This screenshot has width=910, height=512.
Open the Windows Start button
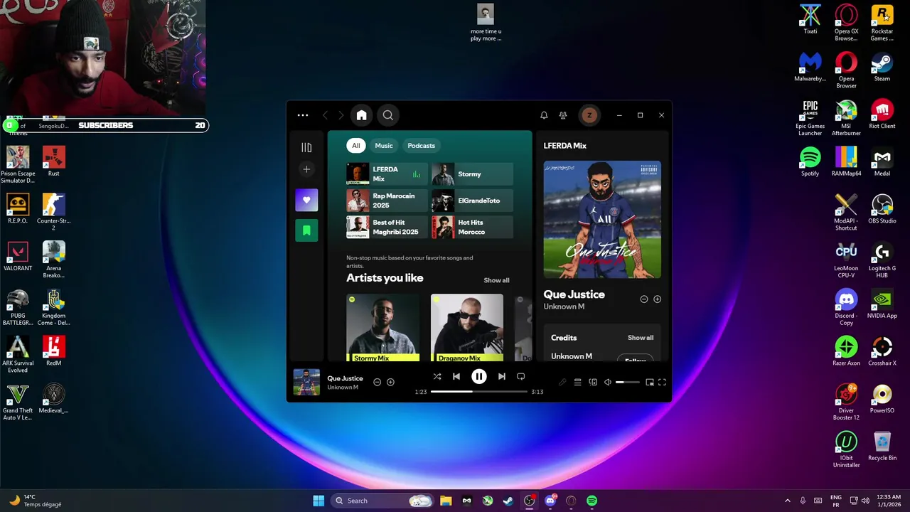point(318,501)
